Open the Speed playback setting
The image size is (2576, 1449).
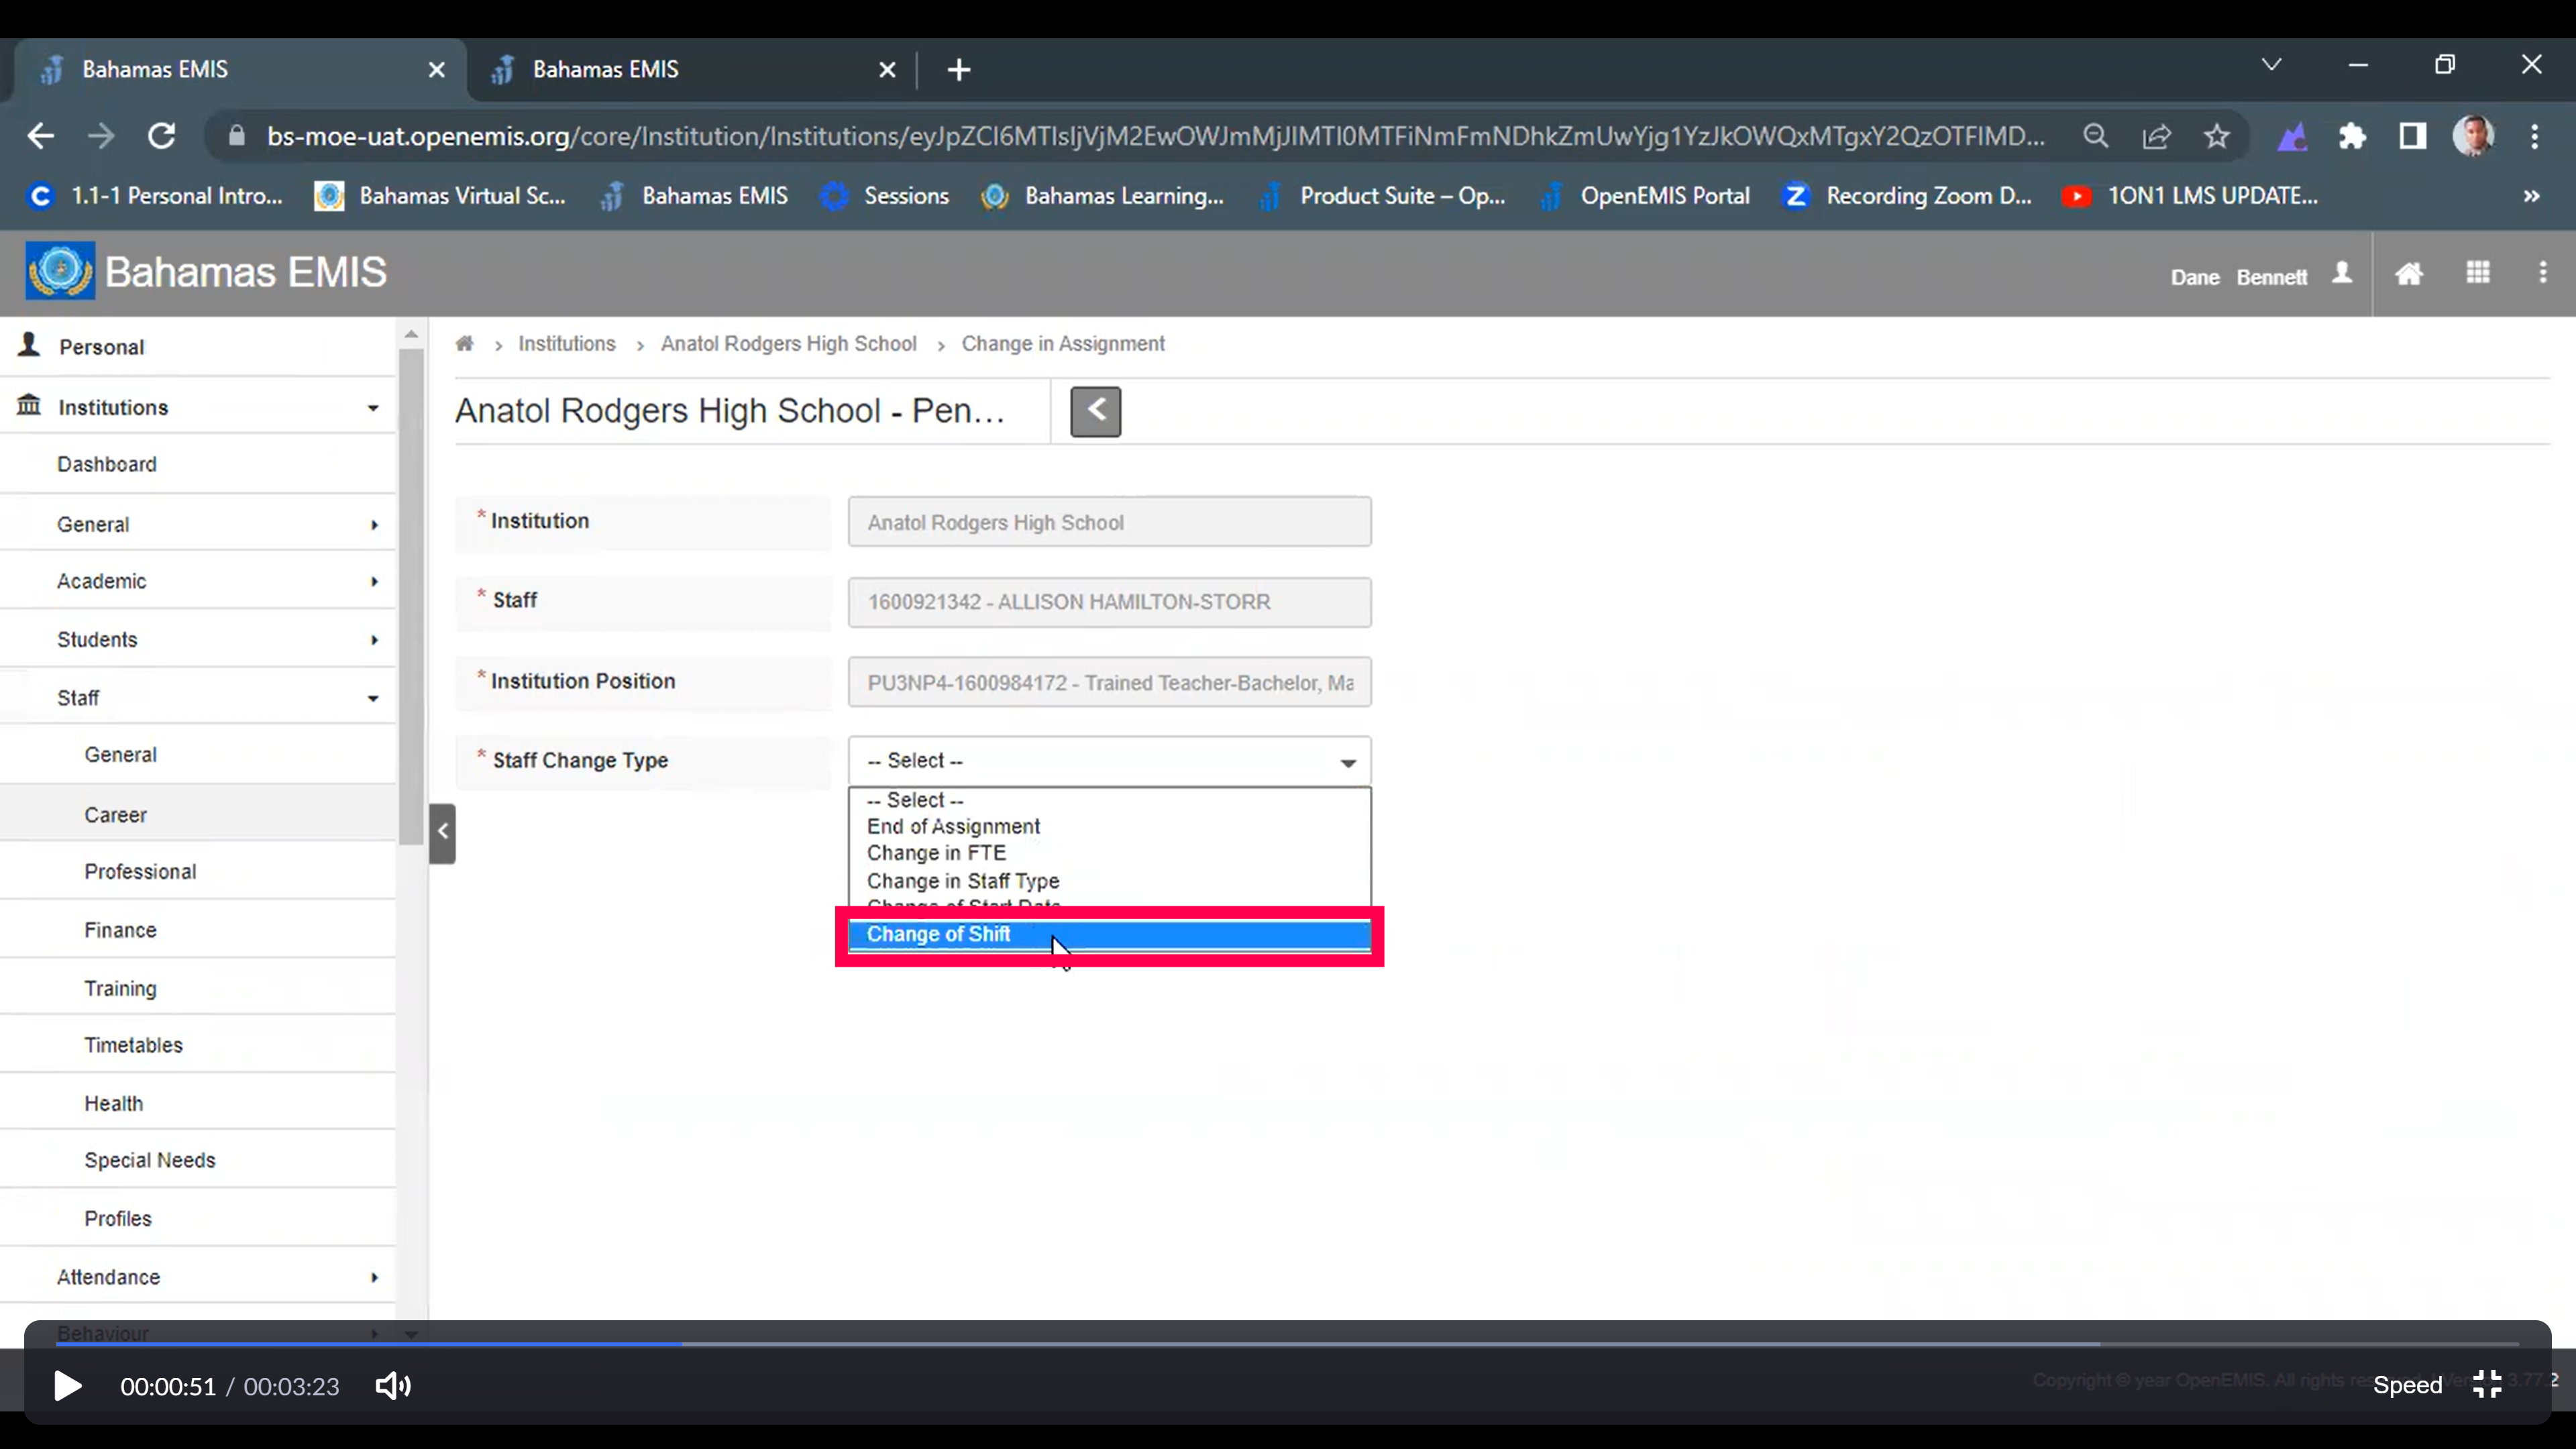click(2407, 1385)
